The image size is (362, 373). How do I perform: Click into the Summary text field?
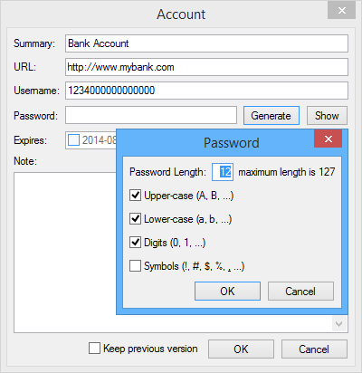206,43
